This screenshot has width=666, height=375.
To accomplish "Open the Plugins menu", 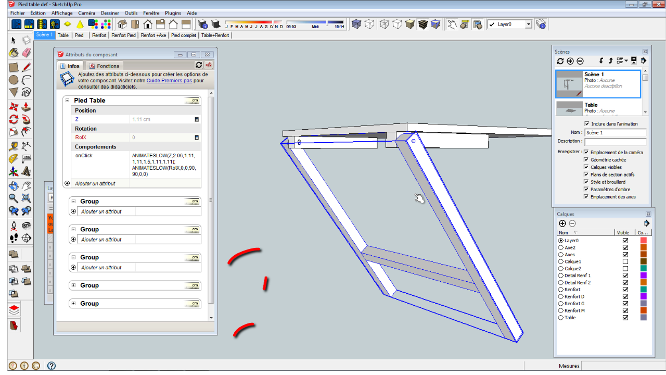I will pyautogui.click(x=173, y=12).
